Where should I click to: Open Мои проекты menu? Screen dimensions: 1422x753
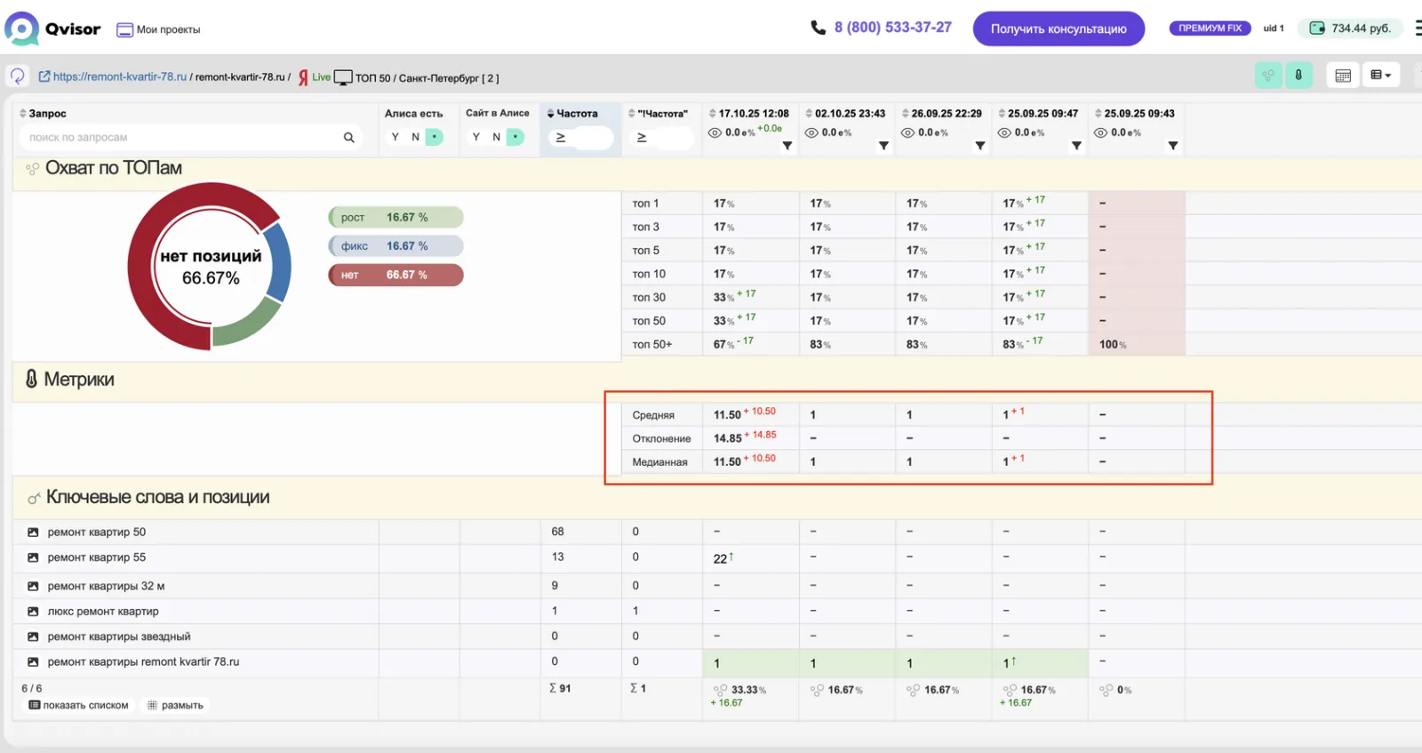159,29
